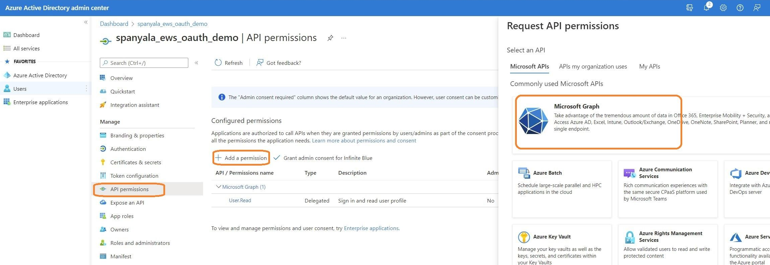This screenshot has height=265, width=770.
Task: Open Enterprise applications link in footer text
Action: tap(371, 228)
